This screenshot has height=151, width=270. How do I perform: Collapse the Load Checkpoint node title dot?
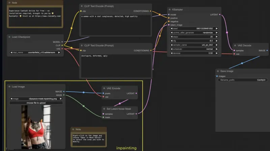pyautogui.click(x=9, y=37)
